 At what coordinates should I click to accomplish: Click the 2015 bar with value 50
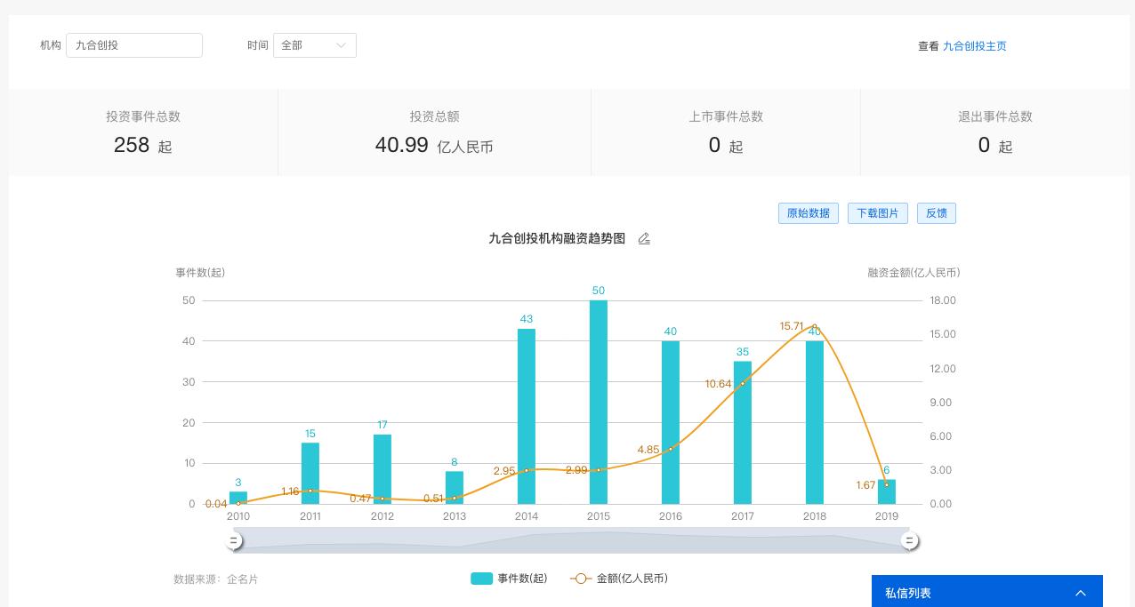pos(599,402)
